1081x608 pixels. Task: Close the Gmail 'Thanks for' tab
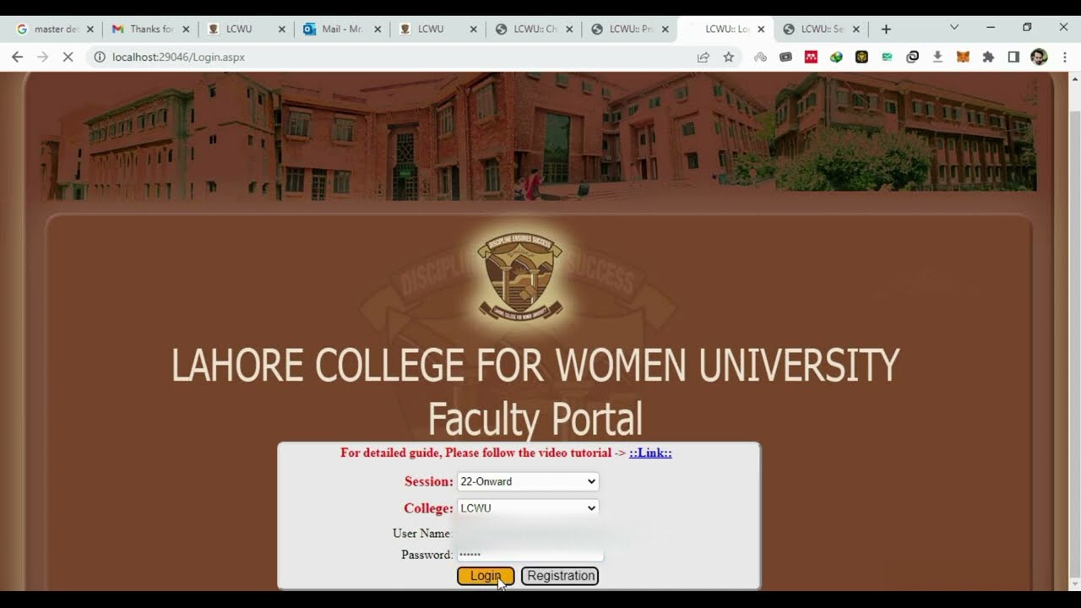coord(186,29)
